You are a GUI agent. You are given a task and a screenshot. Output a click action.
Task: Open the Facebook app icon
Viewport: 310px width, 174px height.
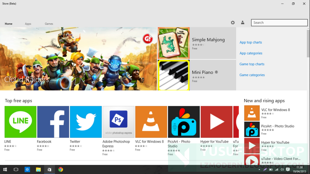(53, 122)
